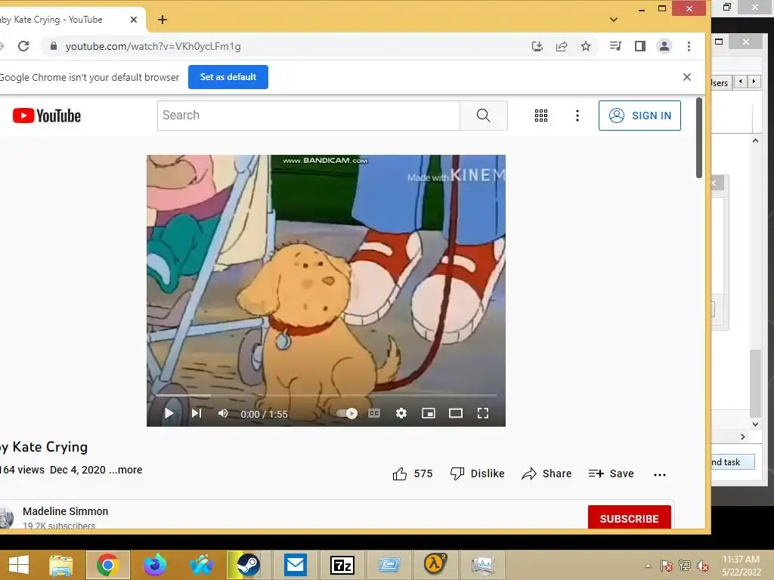The image size is (774, 580).
Task: Click Set as default button
Action: click(x=228, y=77)
